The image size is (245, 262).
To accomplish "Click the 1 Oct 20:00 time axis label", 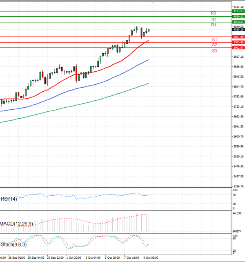I will click(73, 258).
